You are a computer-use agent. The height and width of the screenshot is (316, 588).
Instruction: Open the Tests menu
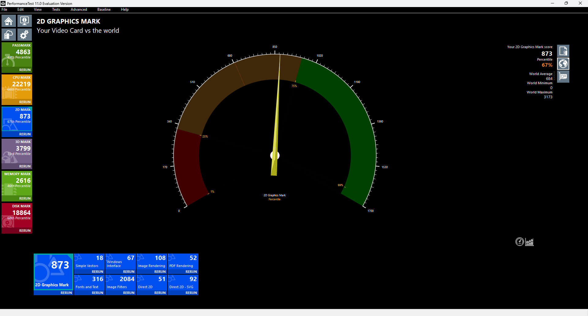(x=56, y=9)
